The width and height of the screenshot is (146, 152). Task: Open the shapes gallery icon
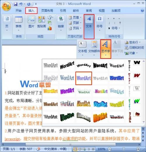[50, 18]
